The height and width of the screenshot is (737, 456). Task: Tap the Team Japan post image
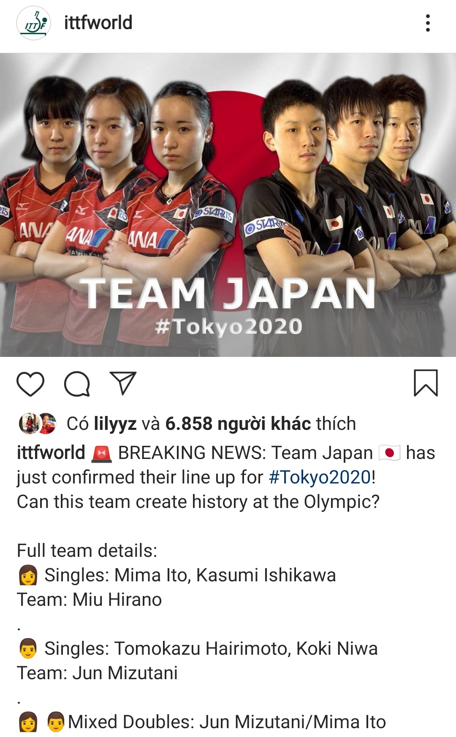click(x=228, y=205)
